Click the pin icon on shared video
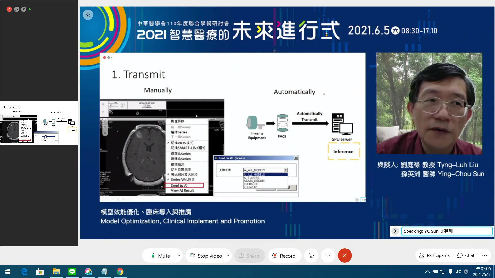The width and height of the screenshot is (495, 278). [x=88, y=15]
